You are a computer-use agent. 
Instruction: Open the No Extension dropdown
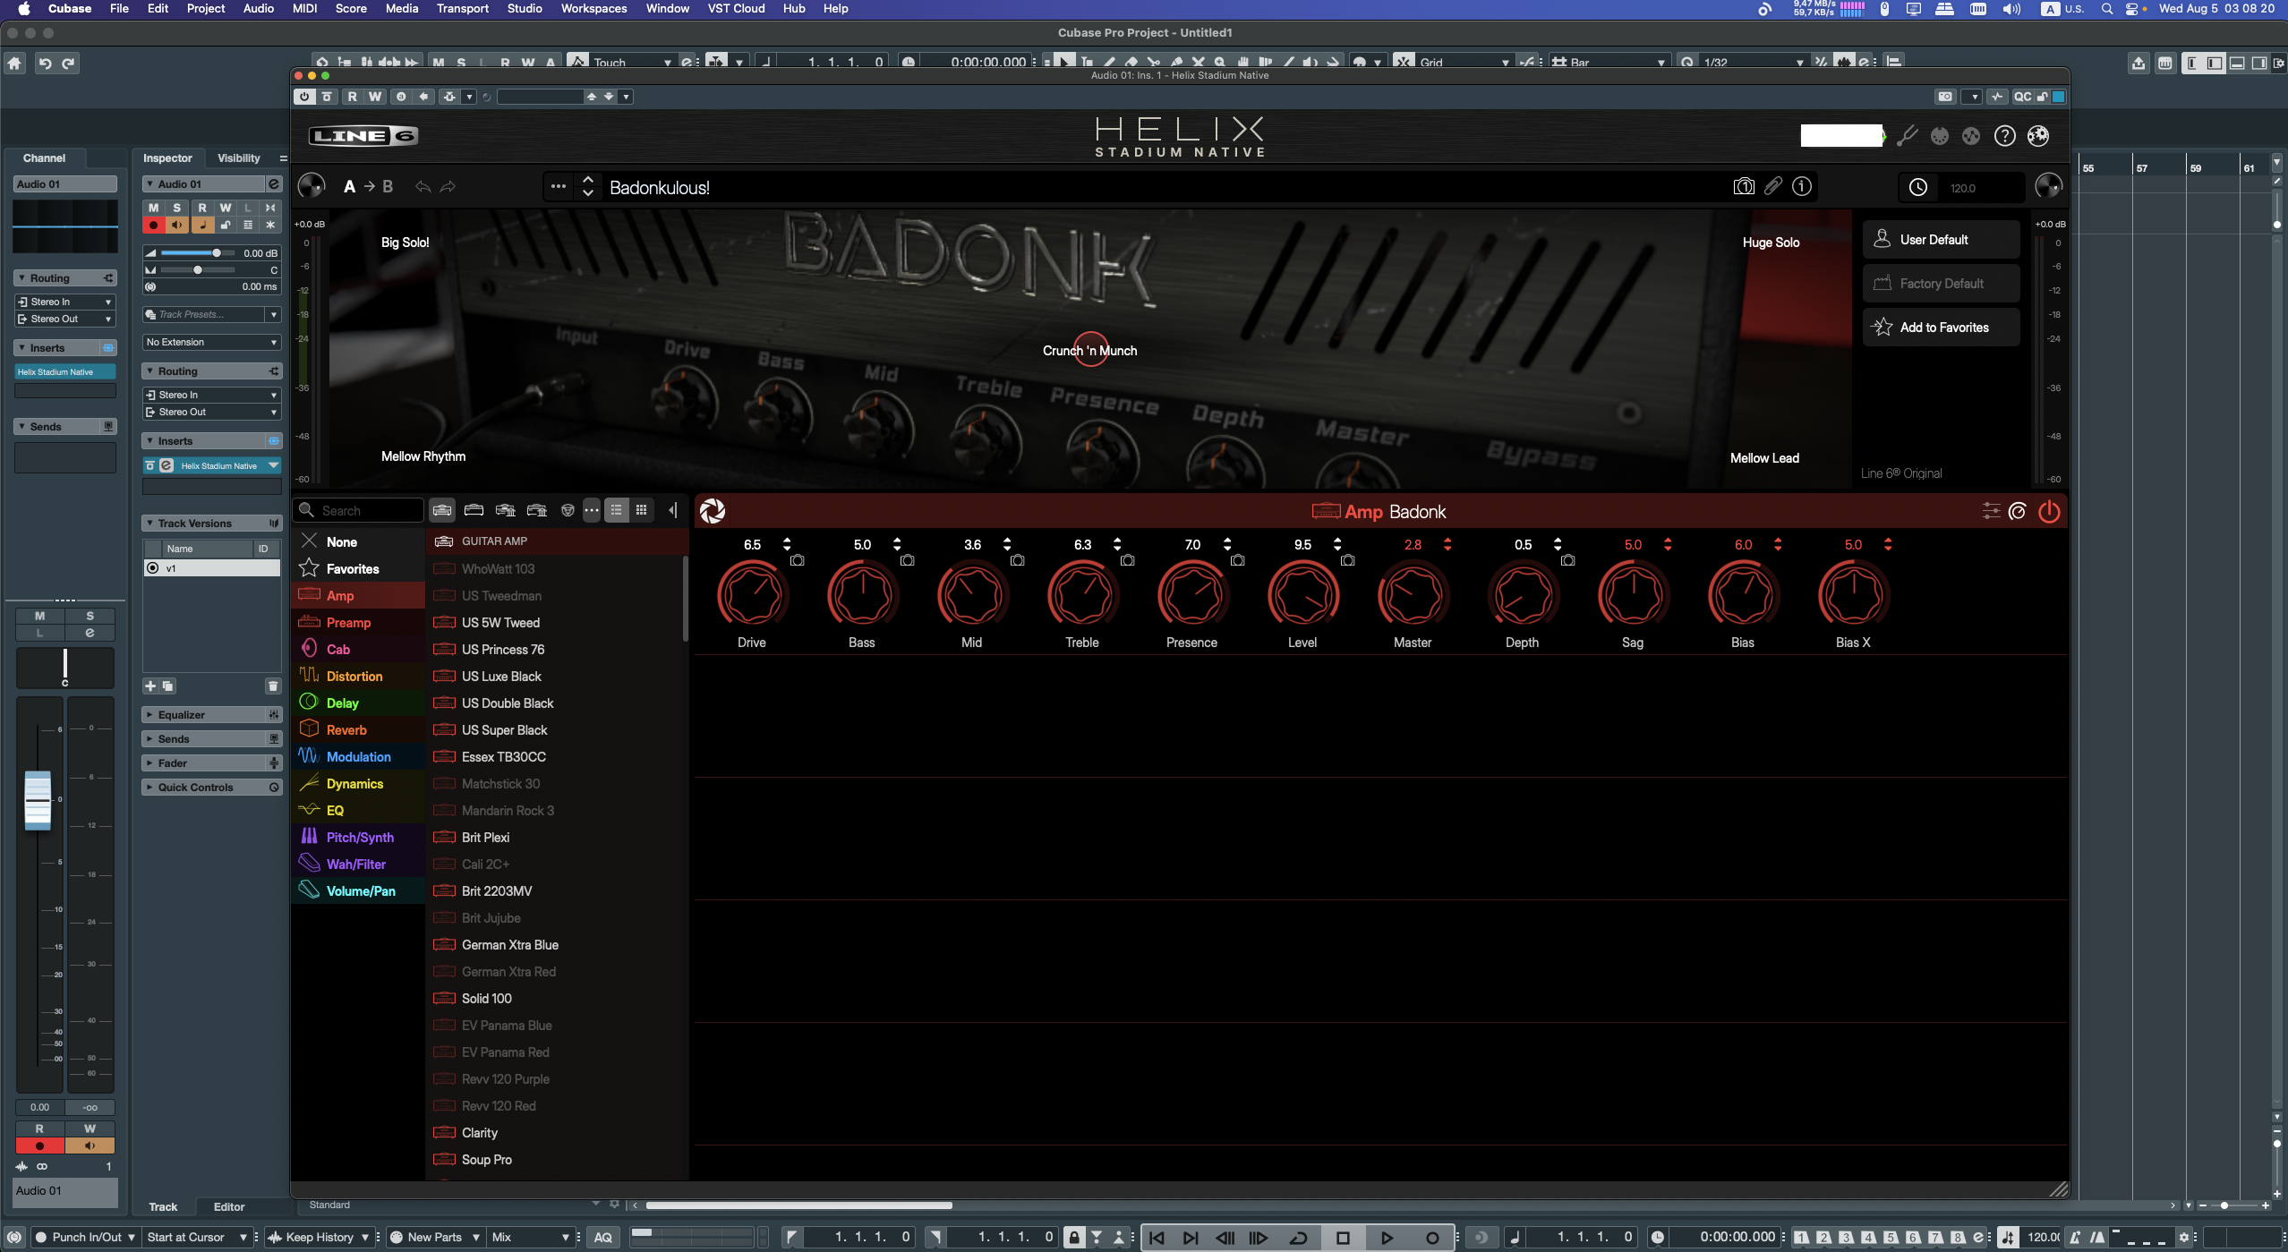click(x=212, y=342)
